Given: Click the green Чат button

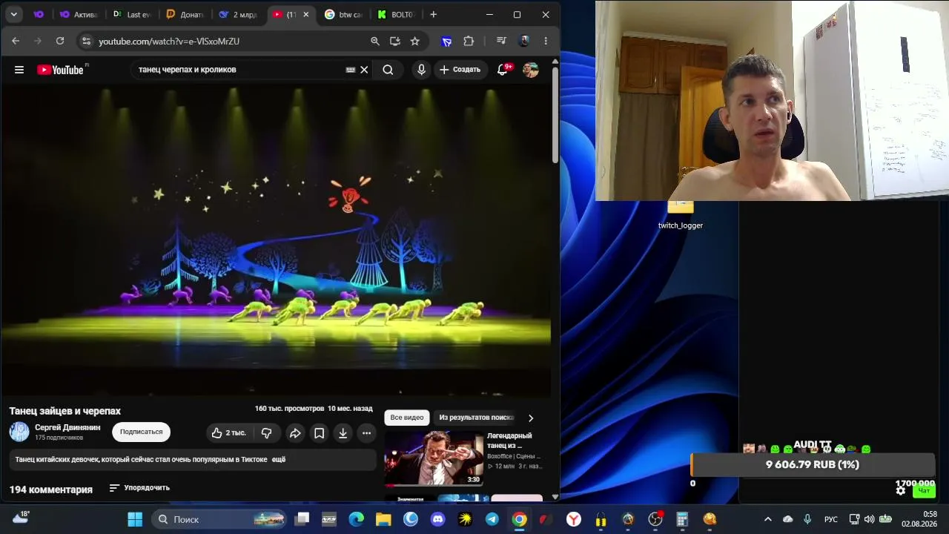Looking at the screenshot, I should (924, 490).
